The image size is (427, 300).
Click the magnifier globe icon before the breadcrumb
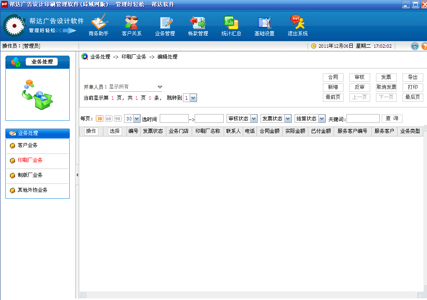coord(85,56)
